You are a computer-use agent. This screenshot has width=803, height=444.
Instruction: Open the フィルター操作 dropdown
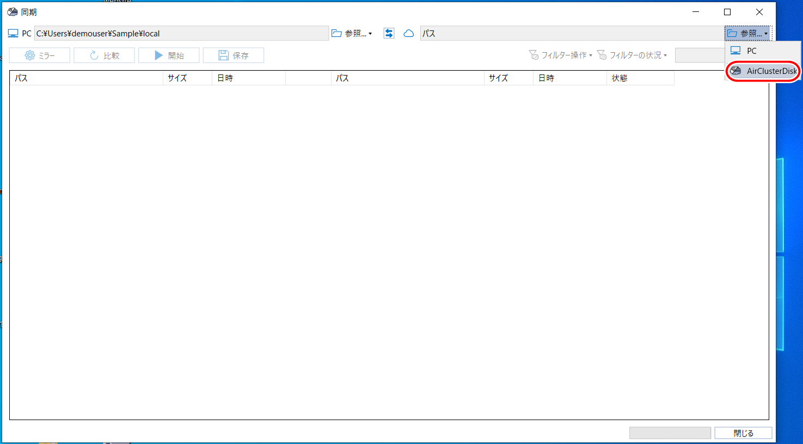(561, 55)
